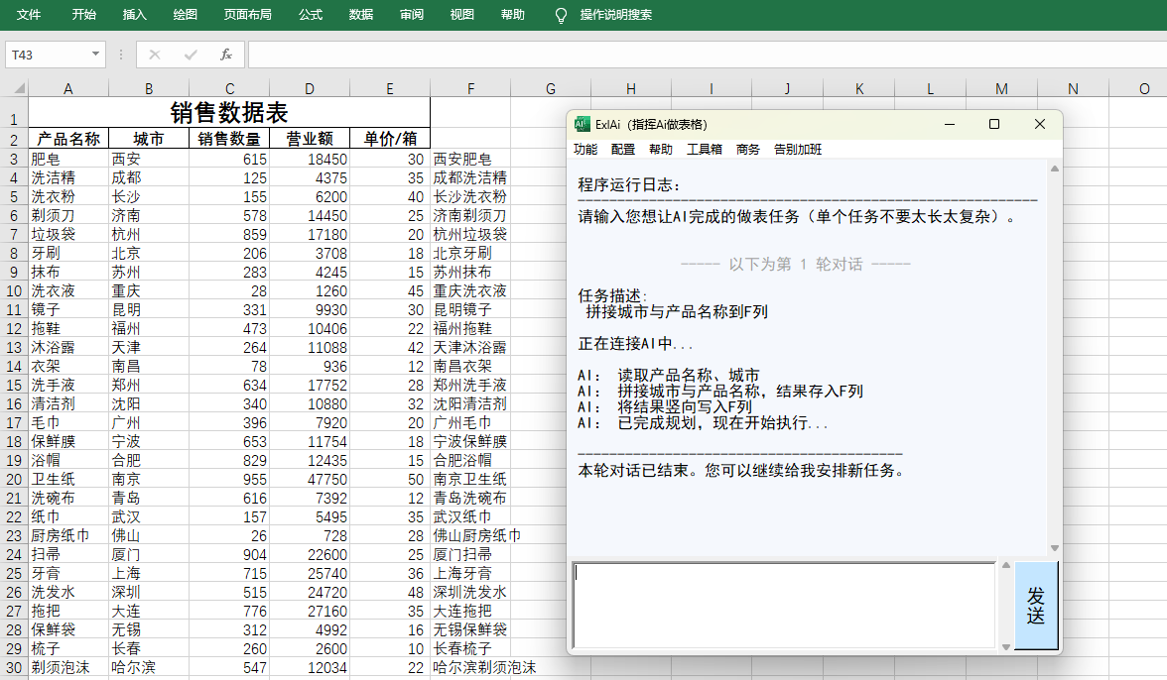The height and width of the screenshot is (680, 1167).
Task: Click the 城市 header cell
Action: point(149,138)
